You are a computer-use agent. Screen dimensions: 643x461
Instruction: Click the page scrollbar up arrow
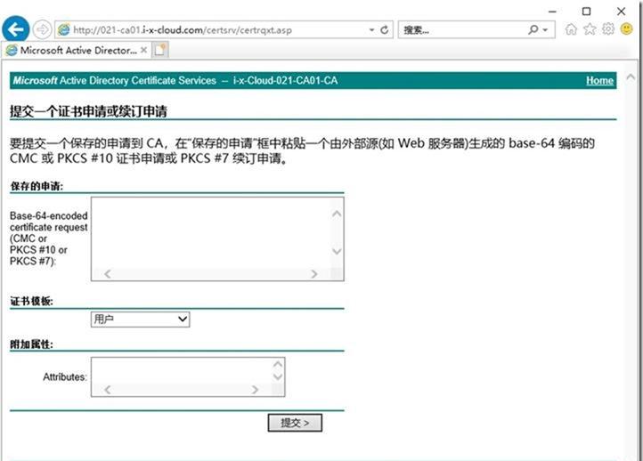[631, 77]
